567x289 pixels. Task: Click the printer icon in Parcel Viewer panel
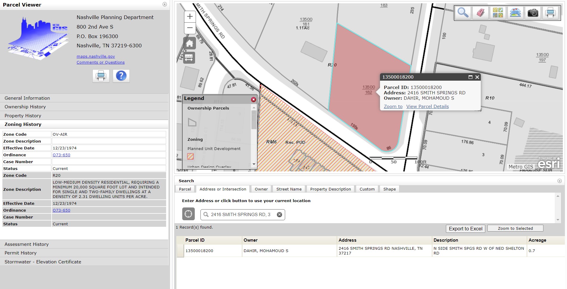pos(101,76)
